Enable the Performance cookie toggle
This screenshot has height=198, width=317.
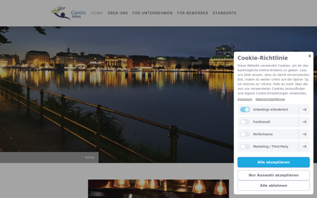click(245, 134)
